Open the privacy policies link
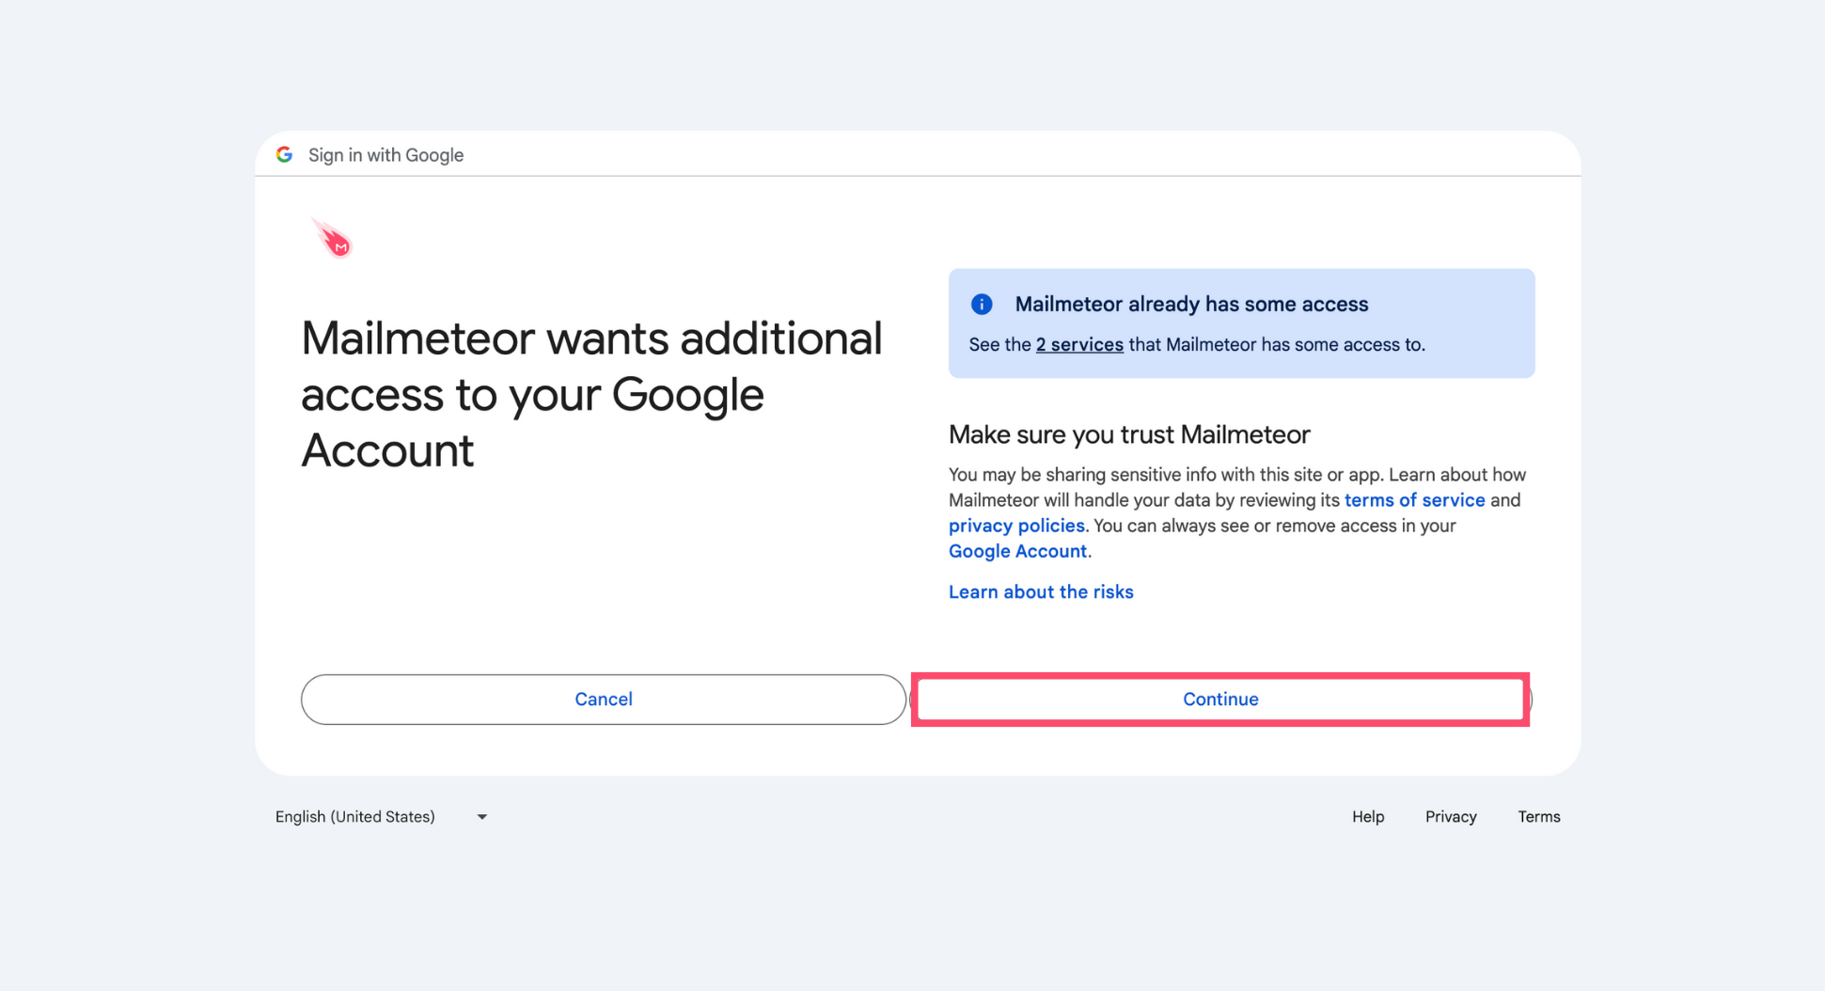Viewport: 1825px width, 991px height. pyautogui.click(x=1016, y=526)
